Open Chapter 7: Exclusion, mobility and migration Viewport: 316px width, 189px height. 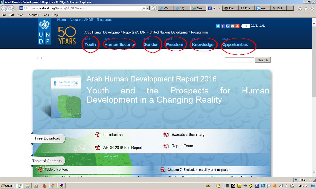[x=199, y=170]
